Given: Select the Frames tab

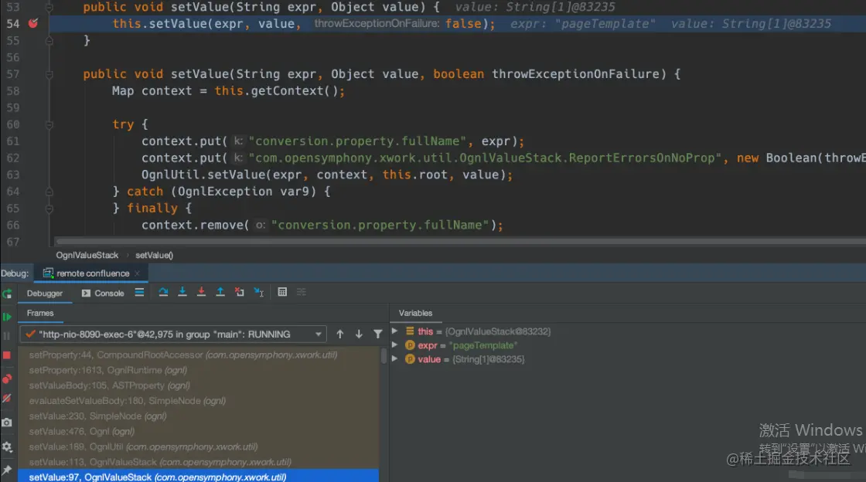Looking at the screenshot, I should coord(40,314).
